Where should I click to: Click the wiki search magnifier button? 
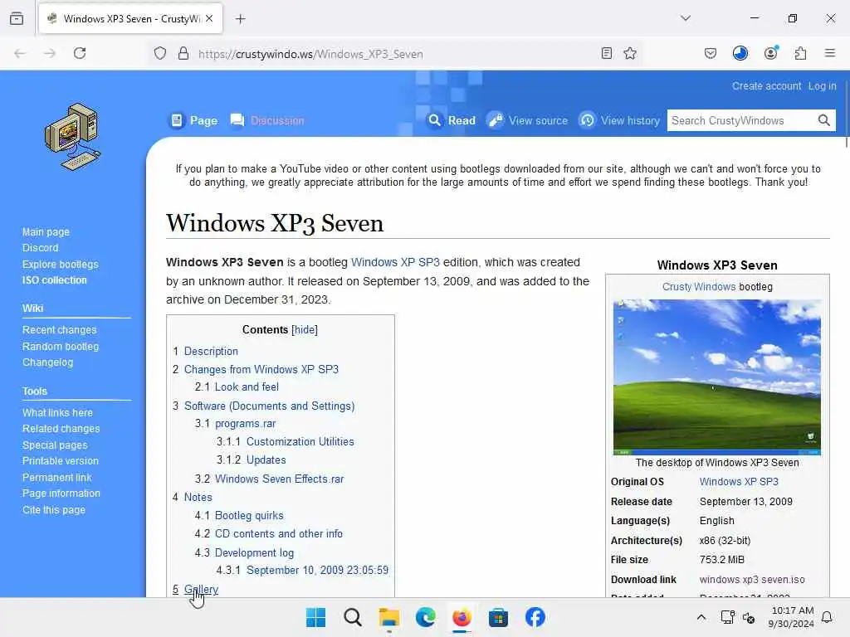tap(824, 120)
